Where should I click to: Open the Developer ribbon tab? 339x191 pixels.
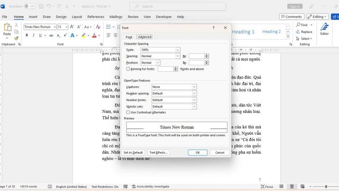pyautogui.click(x=164, y=16)
